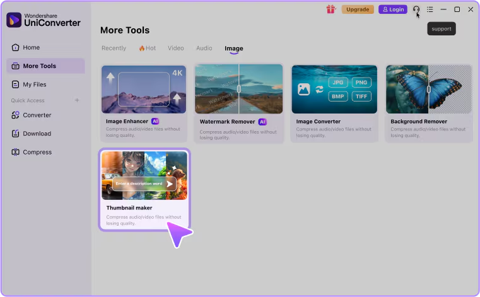Click the TIFF format badge
This screenshot has width=480, height=297.
(361, 96)
